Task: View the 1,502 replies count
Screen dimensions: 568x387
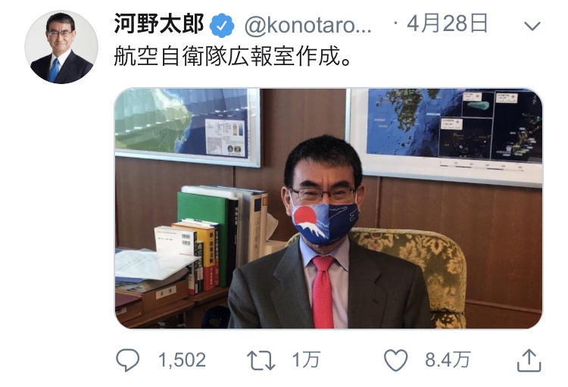Action: coord(182,360)
